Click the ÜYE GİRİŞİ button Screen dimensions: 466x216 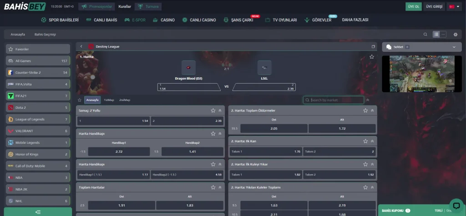pyautogui.click(x=434, y=6)
